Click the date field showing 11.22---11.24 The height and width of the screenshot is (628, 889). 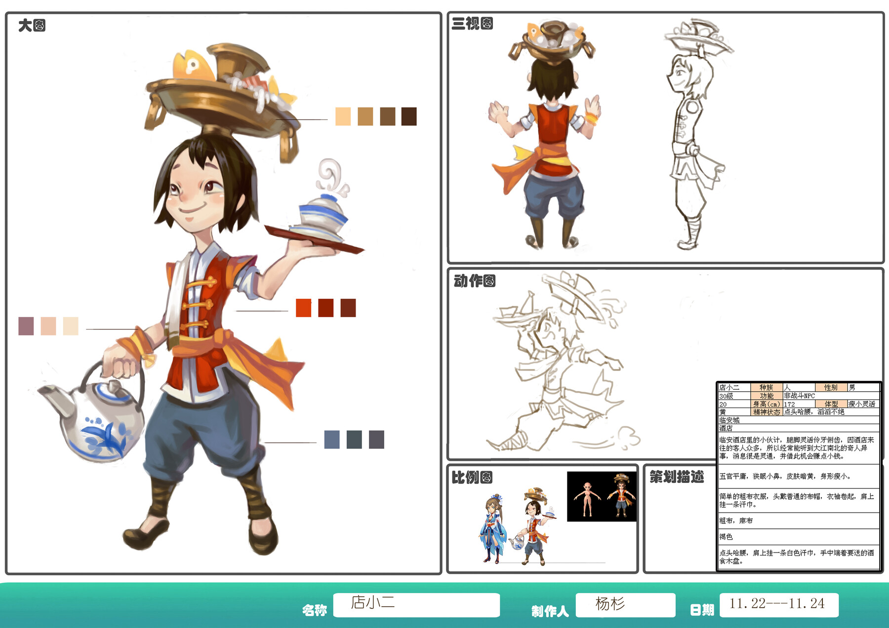point(779,605)
